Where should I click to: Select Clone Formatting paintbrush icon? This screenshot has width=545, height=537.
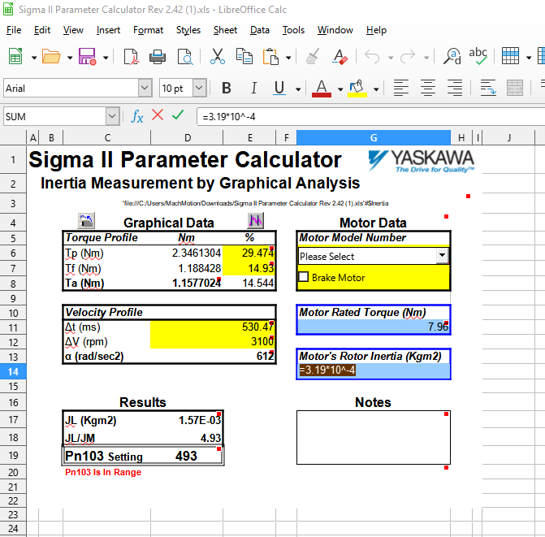click(x=313, y=56)
